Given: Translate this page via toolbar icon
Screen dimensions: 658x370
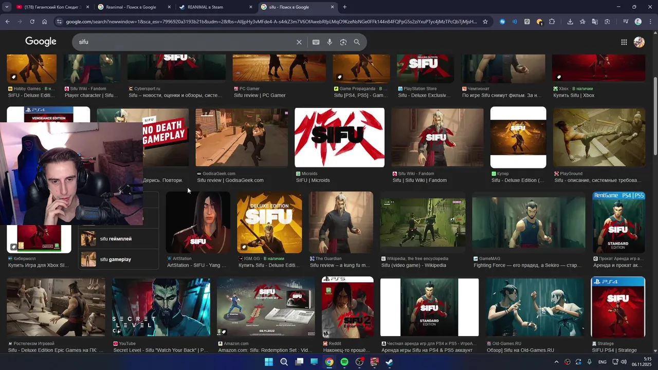Looking at the screenshot, I should (595, 22).
